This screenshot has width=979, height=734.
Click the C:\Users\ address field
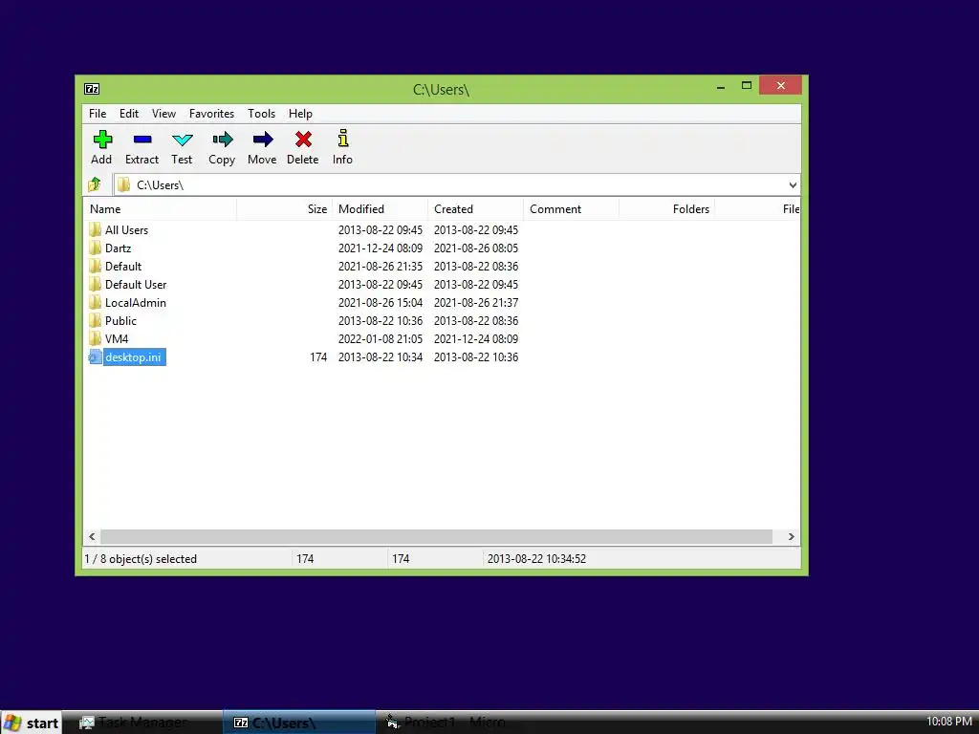tap(456, 184)
